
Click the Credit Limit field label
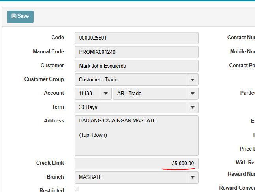(50, 163)
